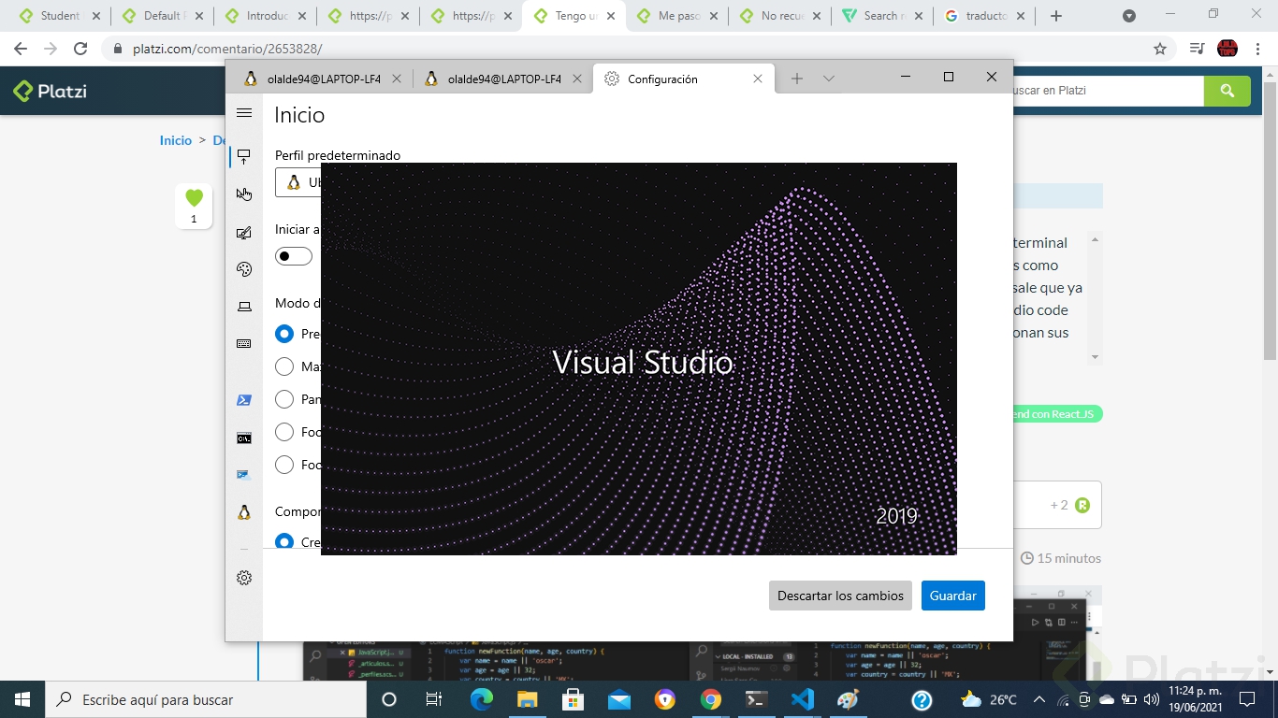1278x718 pixels.
Task: Open a new Chrome tab
Action: tap(1056, 16)
